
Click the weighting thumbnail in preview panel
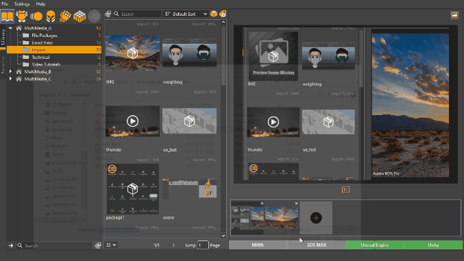(328, 55)
